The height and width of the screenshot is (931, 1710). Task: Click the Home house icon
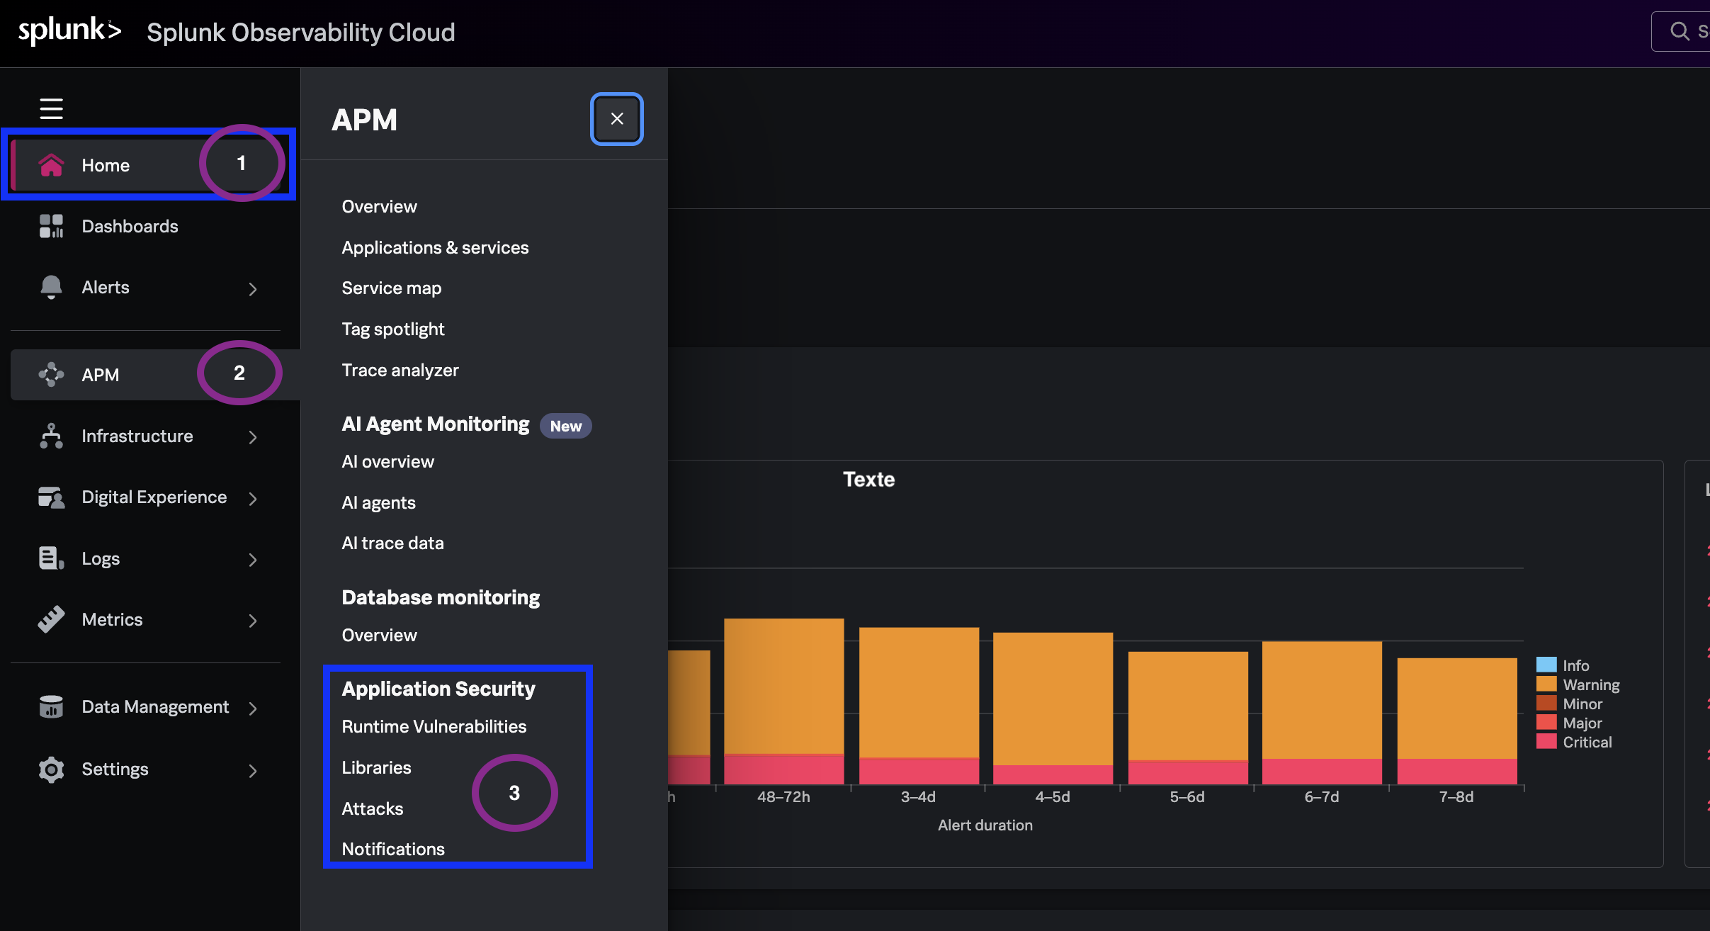point(51,165)
